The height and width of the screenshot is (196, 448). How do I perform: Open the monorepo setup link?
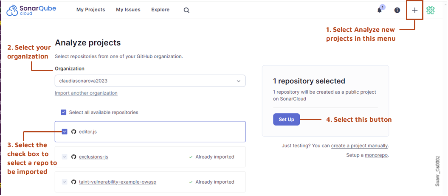tap(376, 155)
